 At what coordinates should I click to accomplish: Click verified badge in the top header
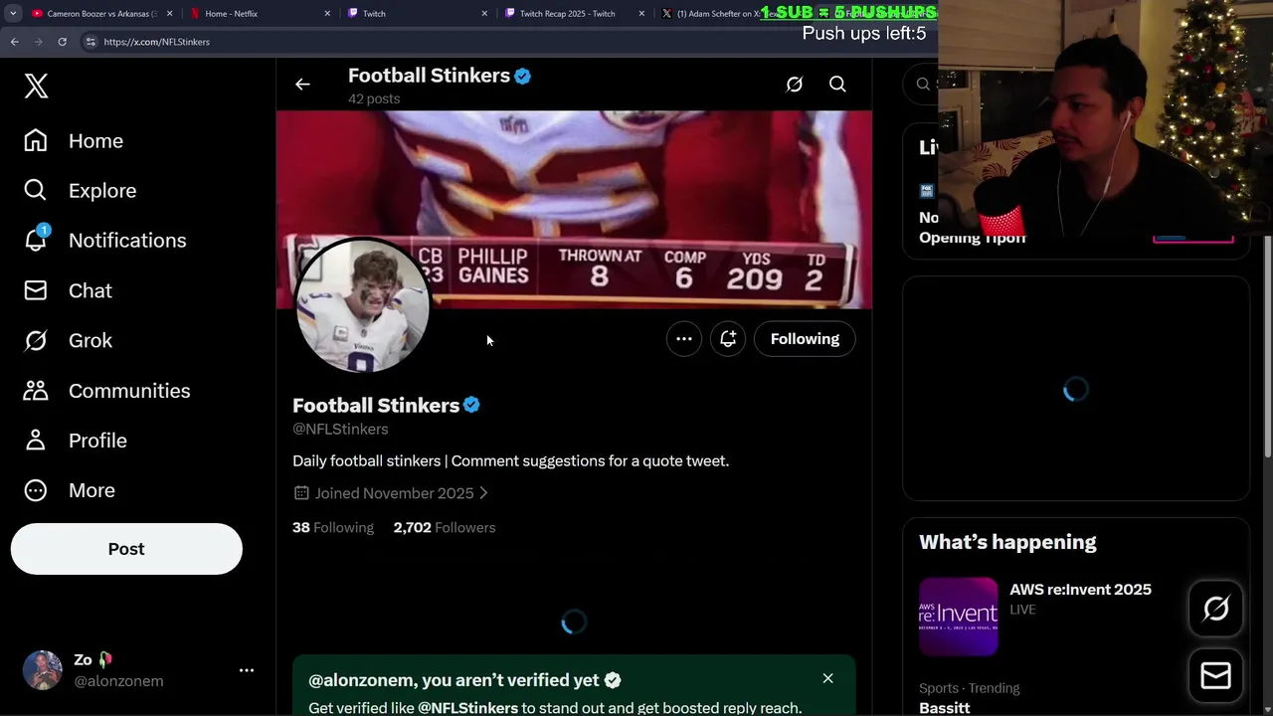[522, 76]
